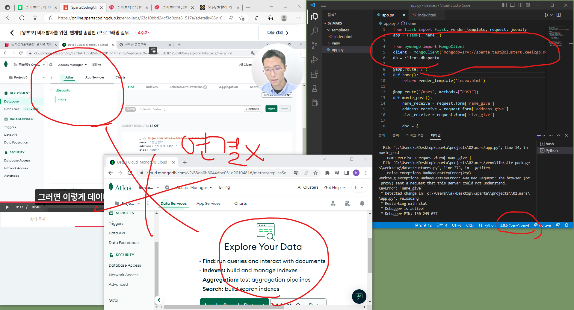Toggle VS Code bottom panel visibility
Viewport: 574px width, 310px height.
click(512, 5)
